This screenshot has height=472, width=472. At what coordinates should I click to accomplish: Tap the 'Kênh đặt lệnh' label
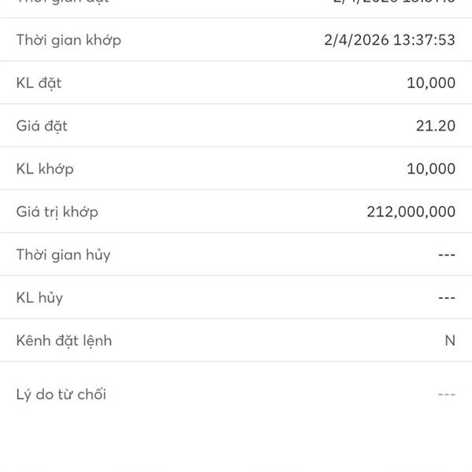tap(64, 341)
